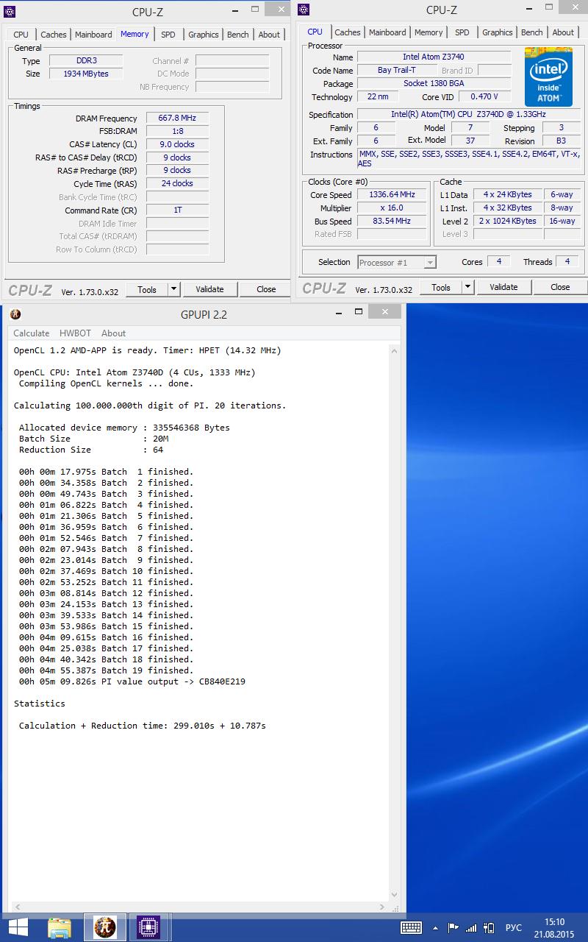The height and width of the screenshot is (942, 588).
Task: Click the network signal tray icon
Action: point(471,928)
